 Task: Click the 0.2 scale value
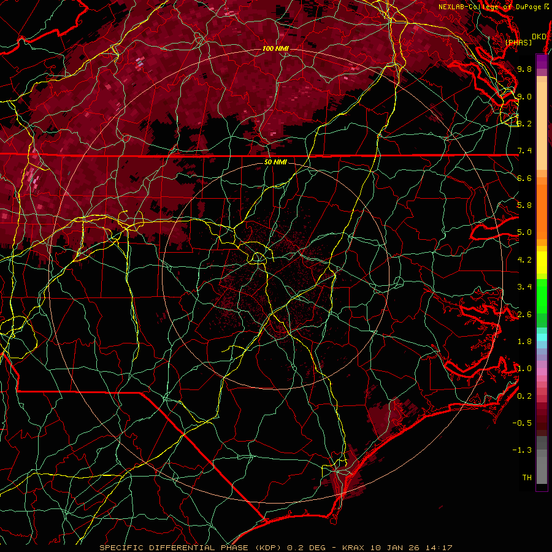pyautogui.click(x=524, y=396)
